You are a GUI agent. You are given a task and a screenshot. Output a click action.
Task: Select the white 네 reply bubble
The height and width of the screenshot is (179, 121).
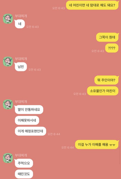coord(20,24)
